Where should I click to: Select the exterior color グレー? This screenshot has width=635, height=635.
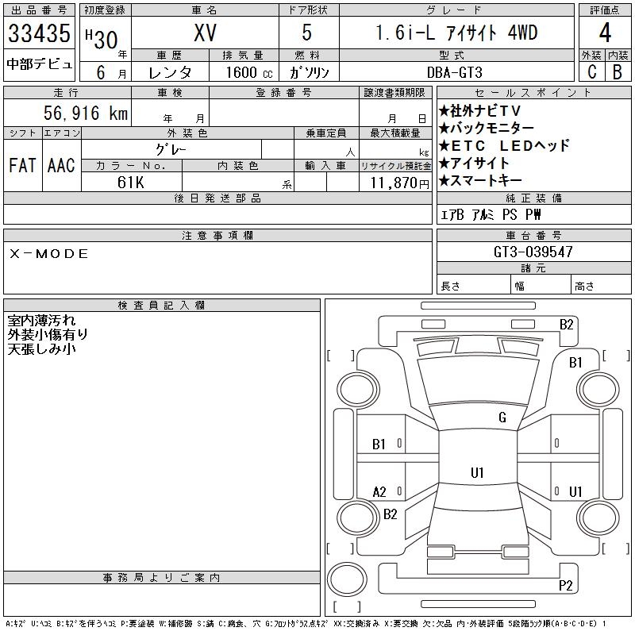tap(171, 150)
